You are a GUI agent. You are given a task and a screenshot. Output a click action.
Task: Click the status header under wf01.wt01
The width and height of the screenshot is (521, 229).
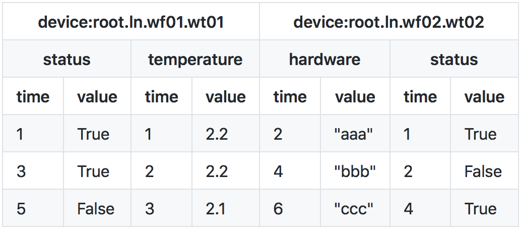coord(67,60)
